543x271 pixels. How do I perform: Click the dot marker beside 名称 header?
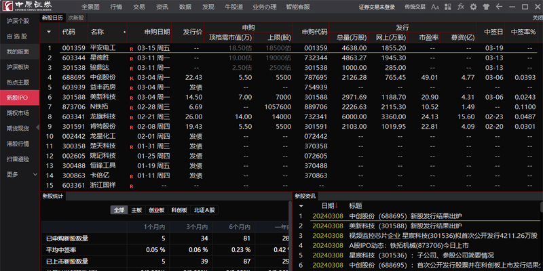click(x=124, y=33)
